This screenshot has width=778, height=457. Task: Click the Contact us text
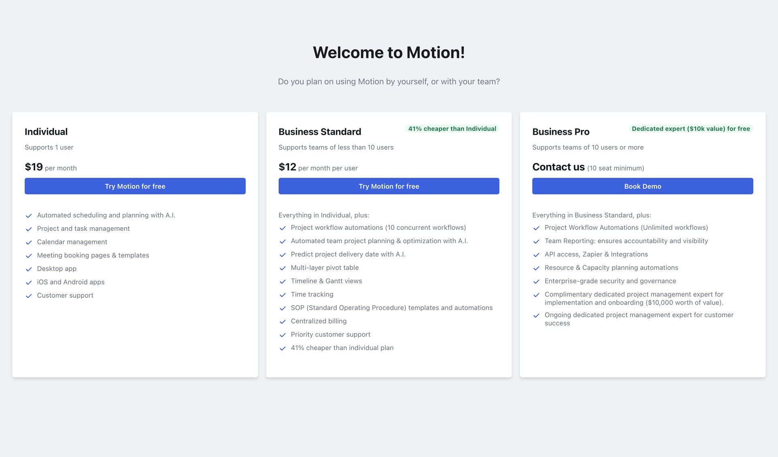[x=558, y=167]
